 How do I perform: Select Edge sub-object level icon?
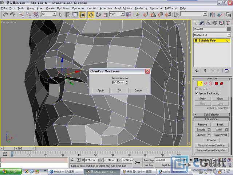205,83
